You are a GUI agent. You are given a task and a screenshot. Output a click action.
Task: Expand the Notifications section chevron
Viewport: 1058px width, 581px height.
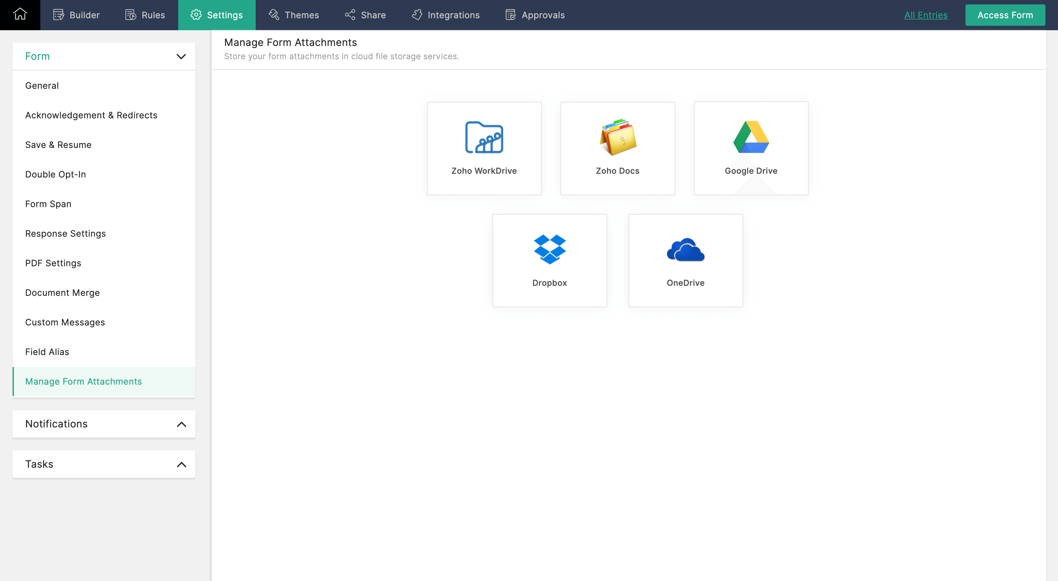[181, 424]
